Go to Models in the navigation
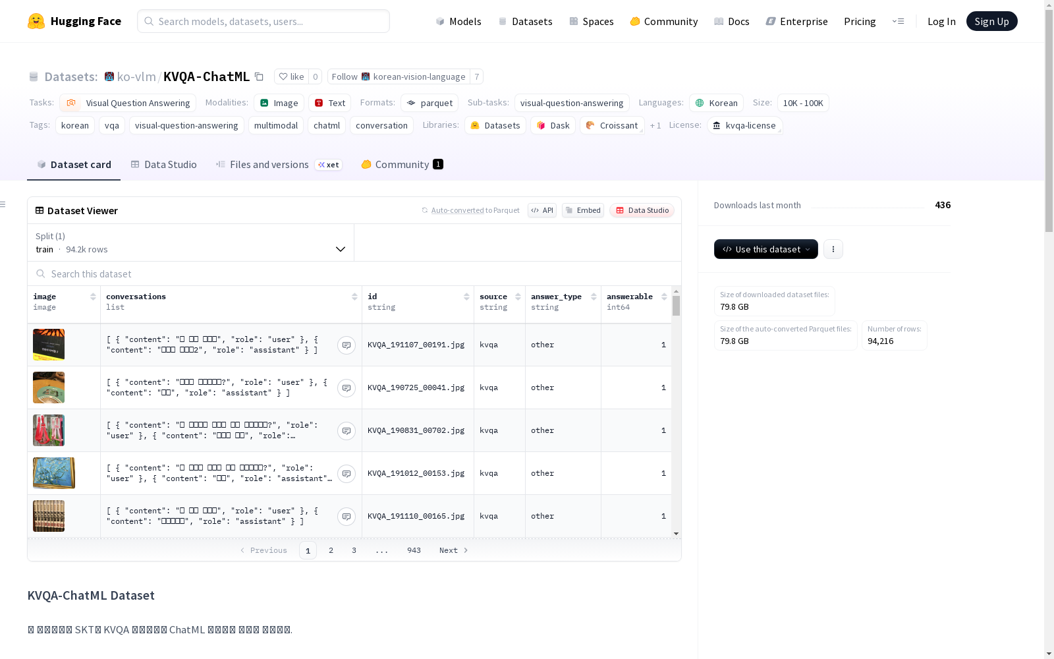1054x659 pixels. tap(458, 21)
